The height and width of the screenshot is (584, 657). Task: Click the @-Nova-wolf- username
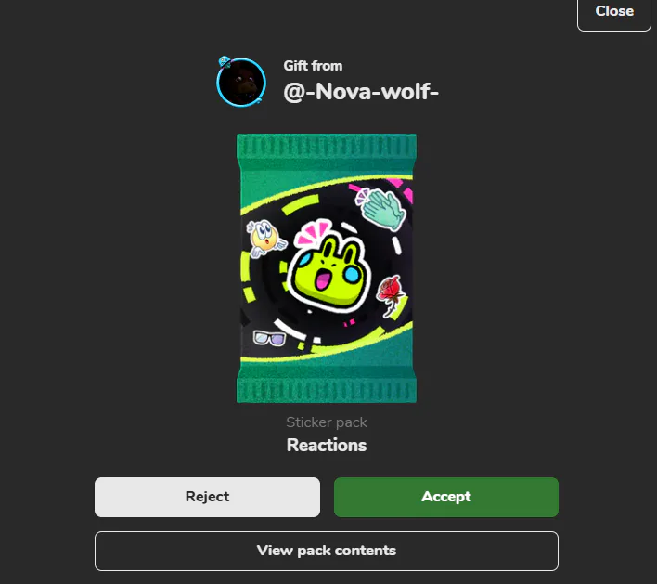point(361,91)
